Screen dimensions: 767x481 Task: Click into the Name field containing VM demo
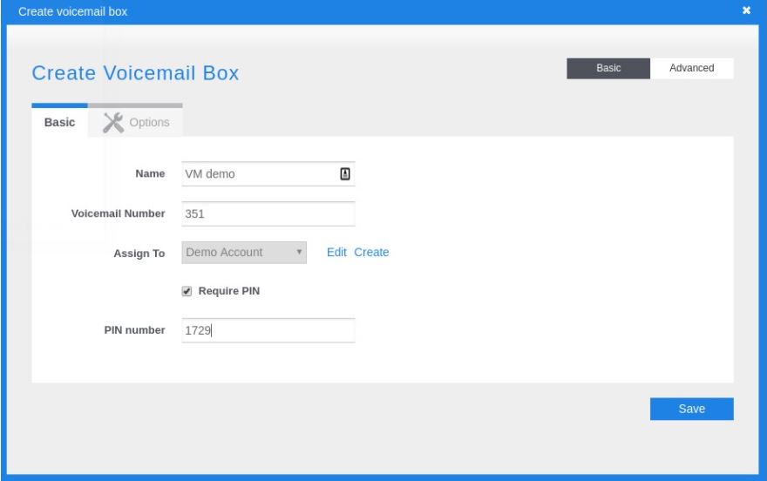[259, 173]
